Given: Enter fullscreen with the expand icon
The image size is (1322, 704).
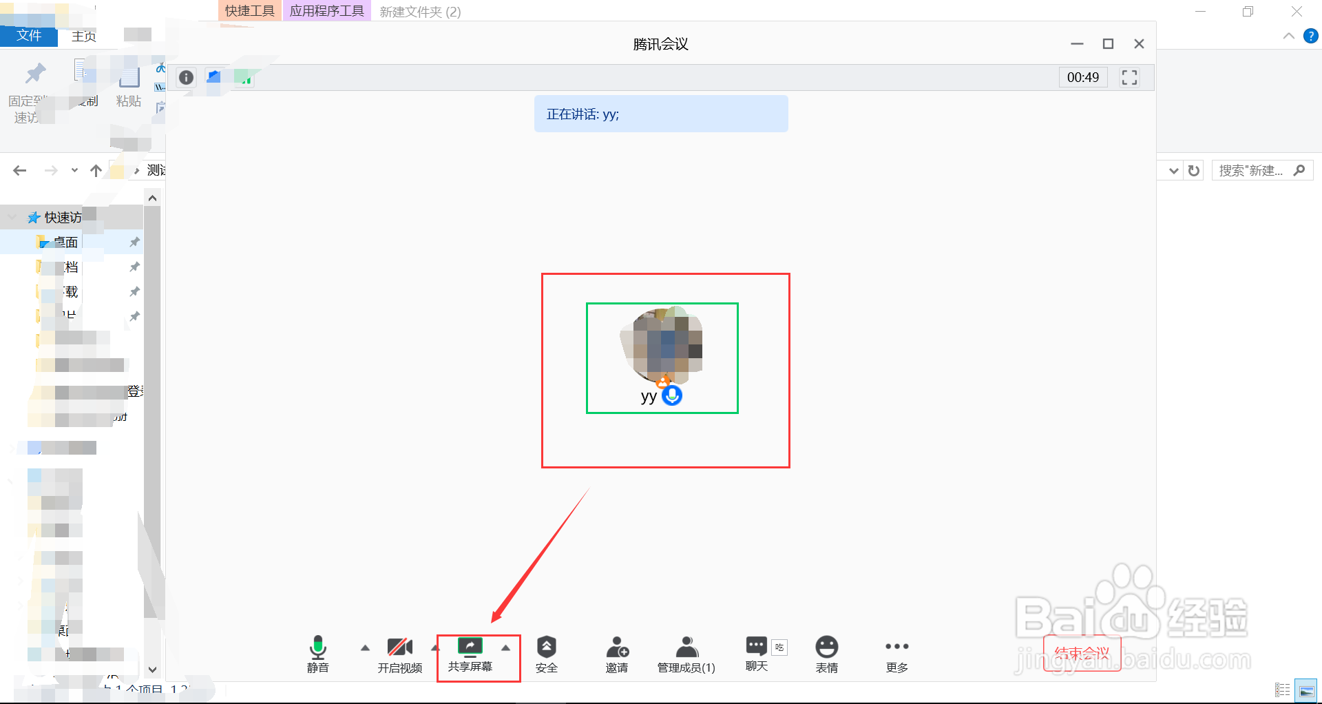Looking at the screenshot, I should click(x=1129, y=77).
